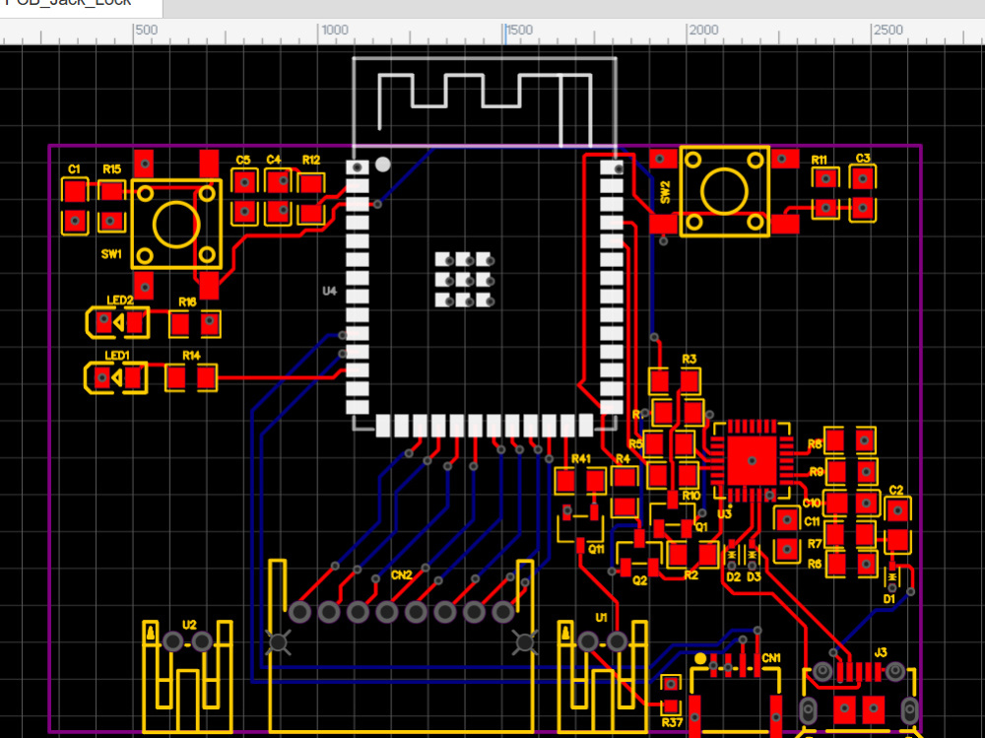
Task: Select resistor R14 footprint
Action: pos(192,377)
